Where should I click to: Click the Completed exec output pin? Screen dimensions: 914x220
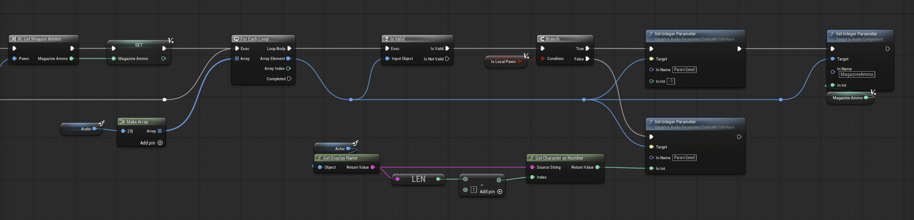tap(289, 79)
